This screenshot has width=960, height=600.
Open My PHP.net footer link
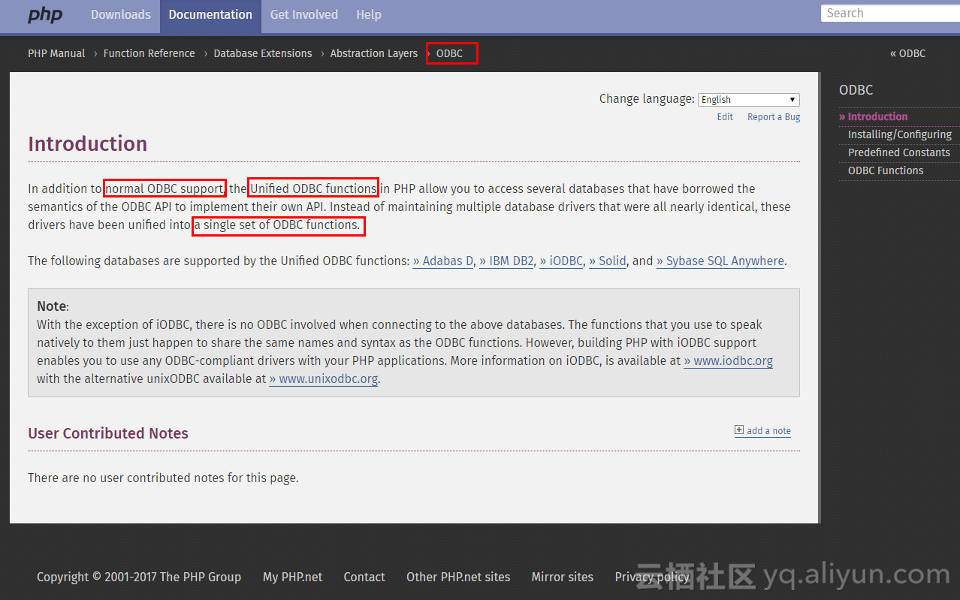(x=292, y=577)
